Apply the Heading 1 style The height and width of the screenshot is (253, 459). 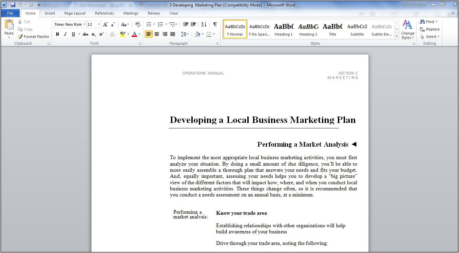point(284,29)
